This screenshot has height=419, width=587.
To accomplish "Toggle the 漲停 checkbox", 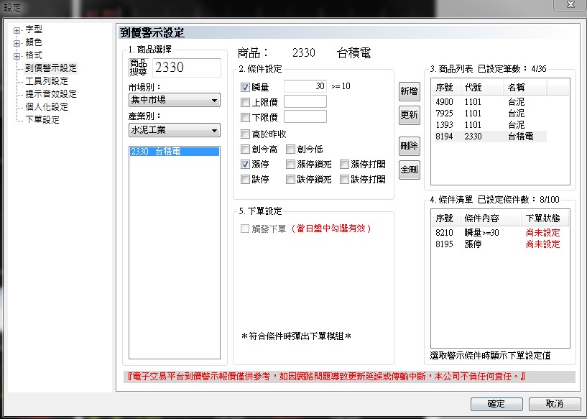I will pos(245,165).
